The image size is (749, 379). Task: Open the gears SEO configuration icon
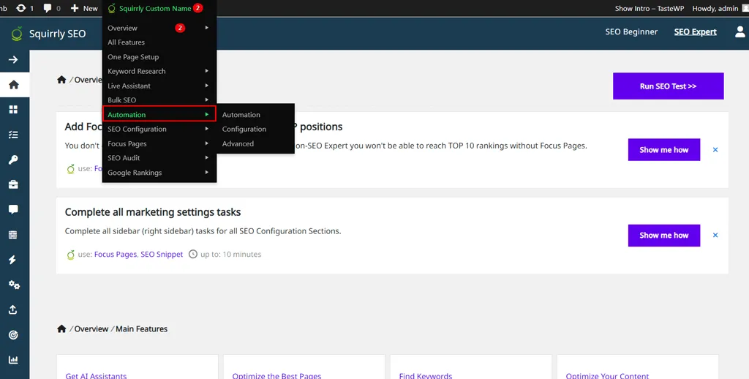[x=14, y=285]
